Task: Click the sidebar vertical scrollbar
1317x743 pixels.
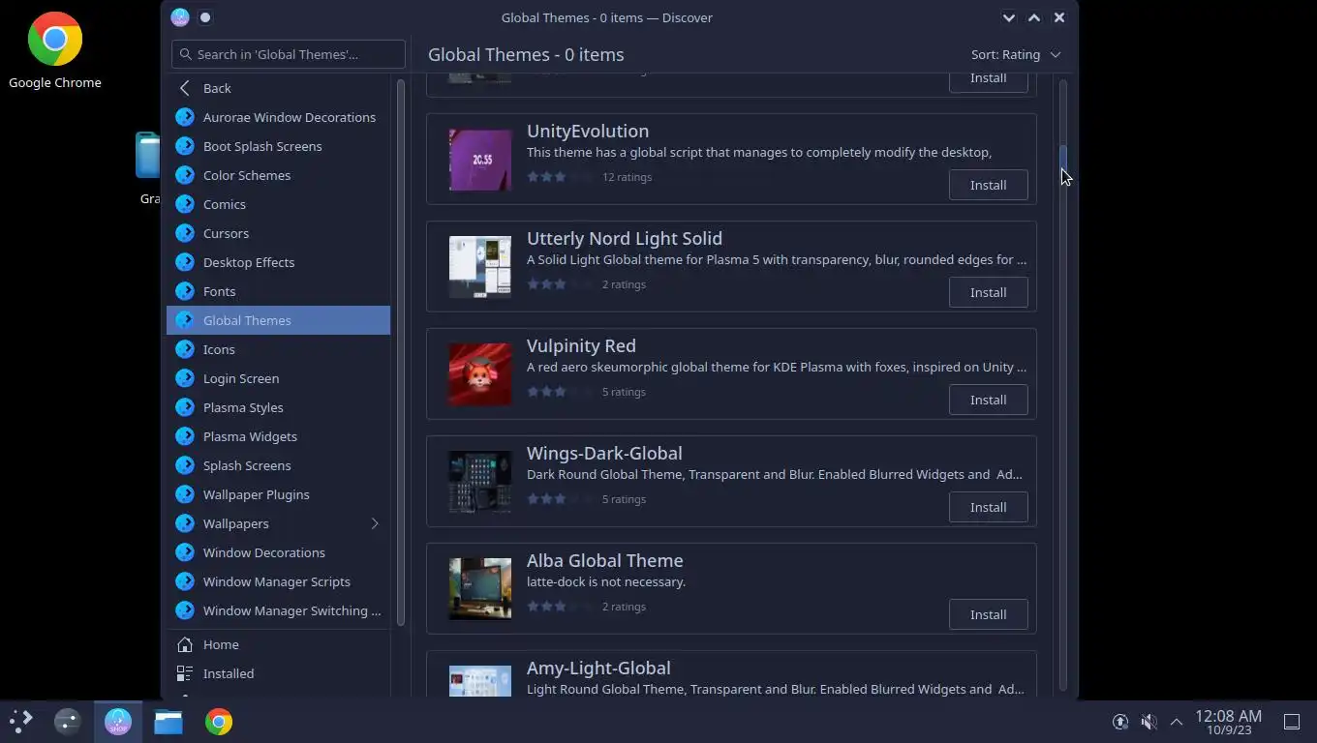Action: [x=401, y=353]
